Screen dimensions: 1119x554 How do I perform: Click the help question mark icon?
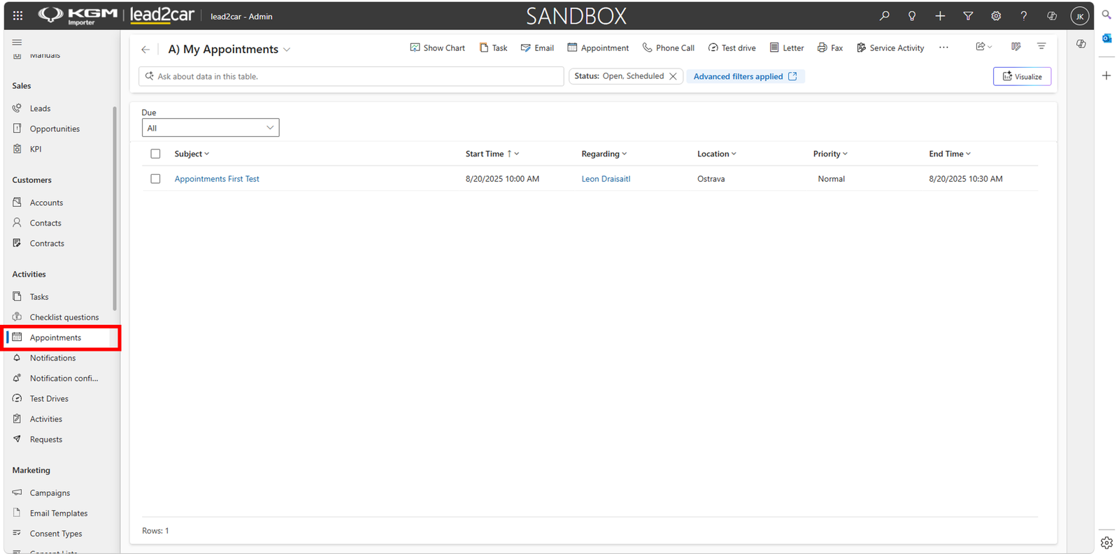pos(1024,15)
